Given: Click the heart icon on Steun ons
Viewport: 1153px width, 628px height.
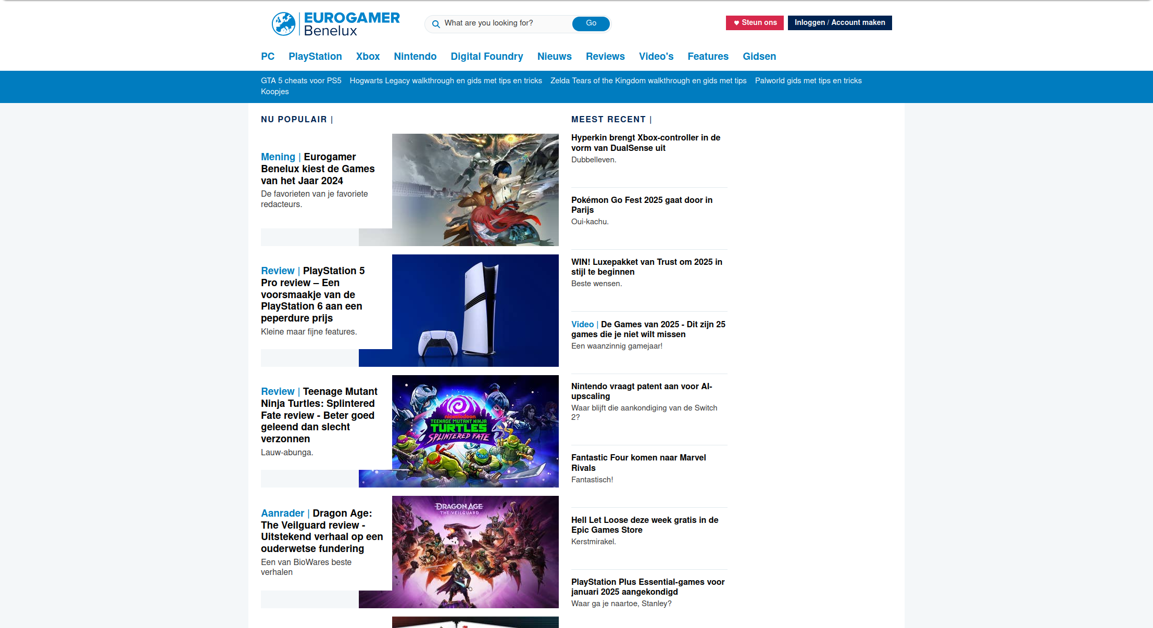Looking at the screenshot, I should tap(736, 22).
